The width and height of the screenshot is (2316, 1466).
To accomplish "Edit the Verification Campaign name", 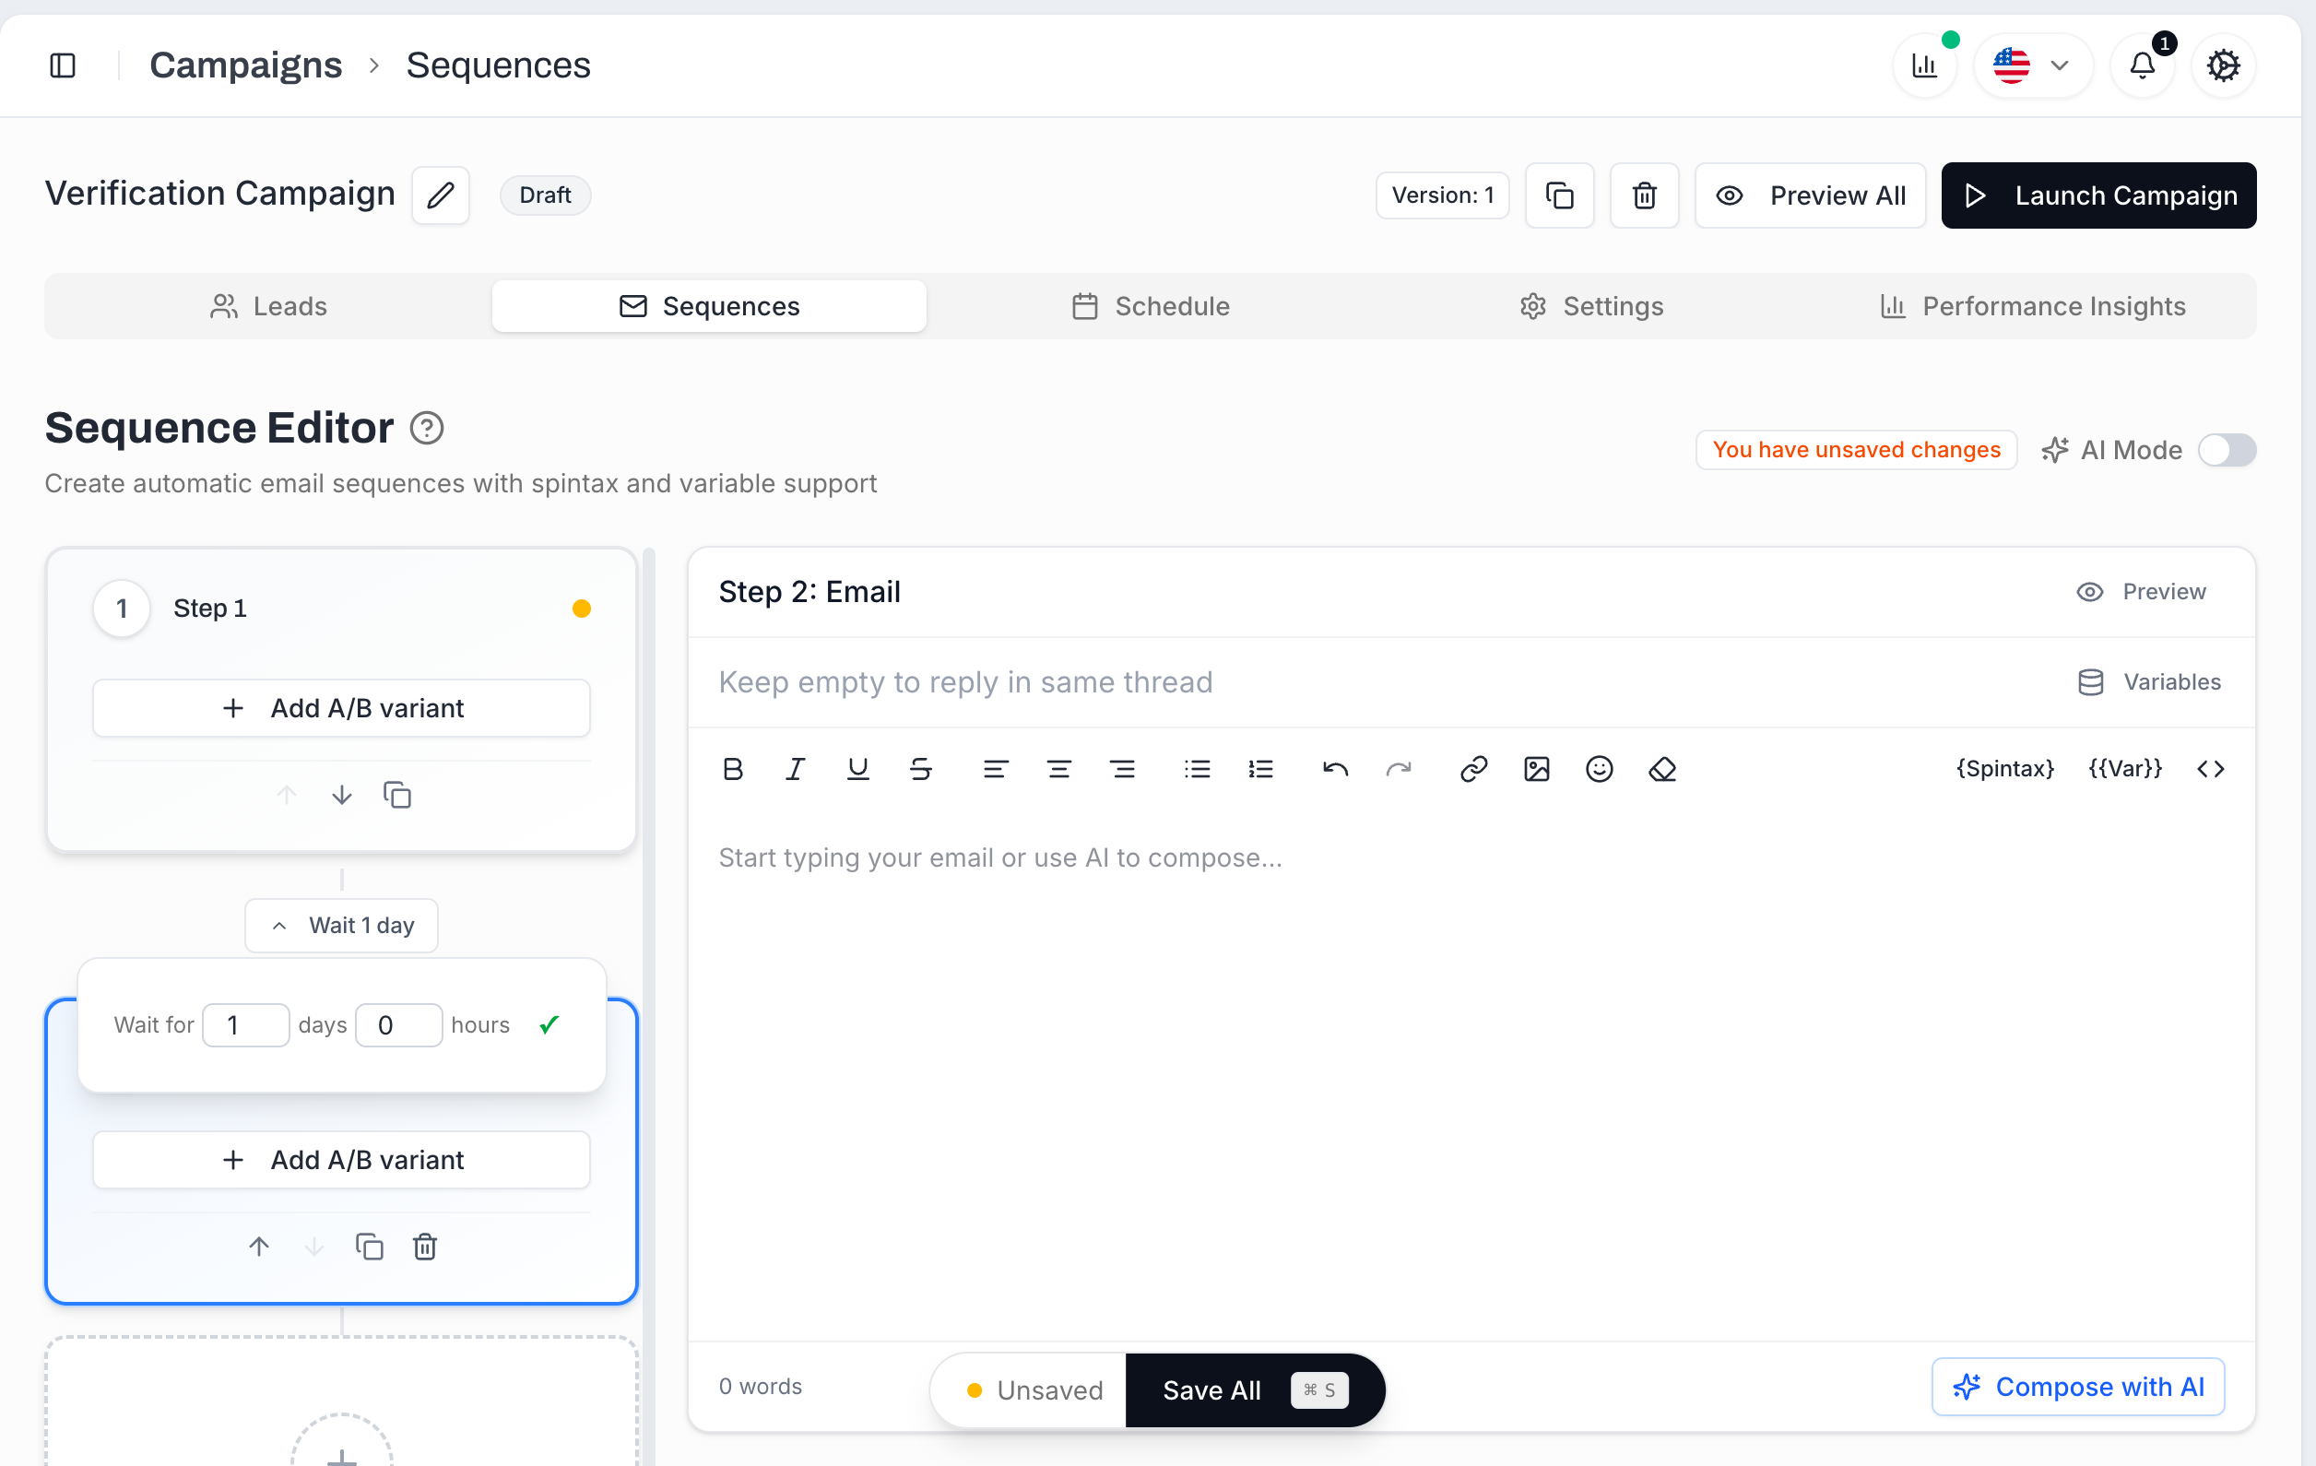I will [441, 195].
